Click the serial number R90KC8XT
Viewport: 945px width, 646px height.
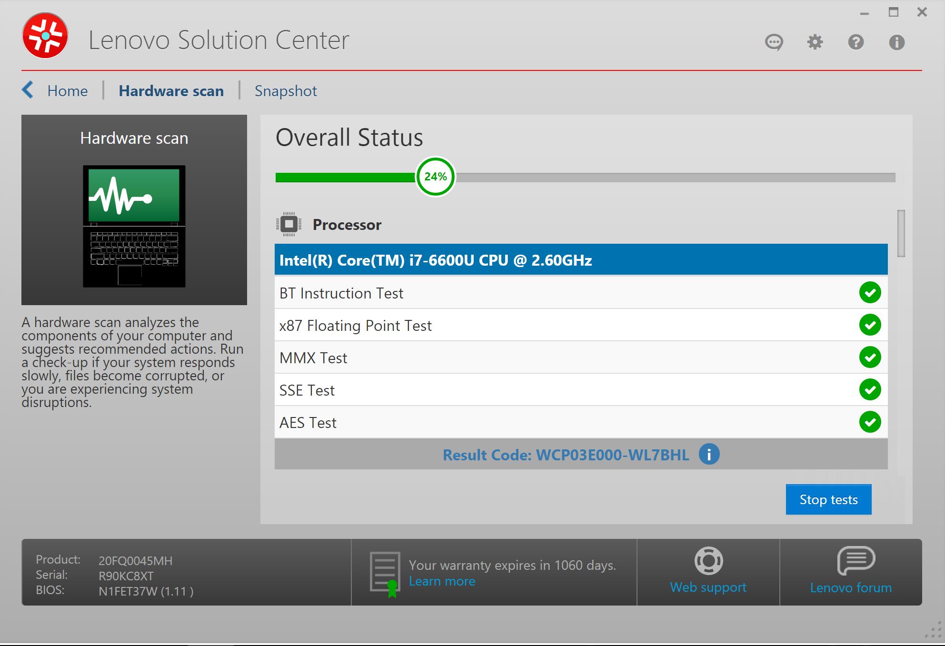126,576
